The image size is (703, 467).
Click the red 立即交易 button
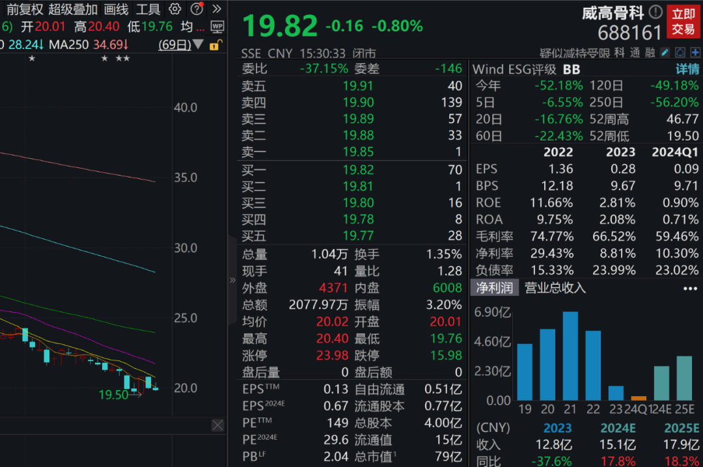click(683, 20)
